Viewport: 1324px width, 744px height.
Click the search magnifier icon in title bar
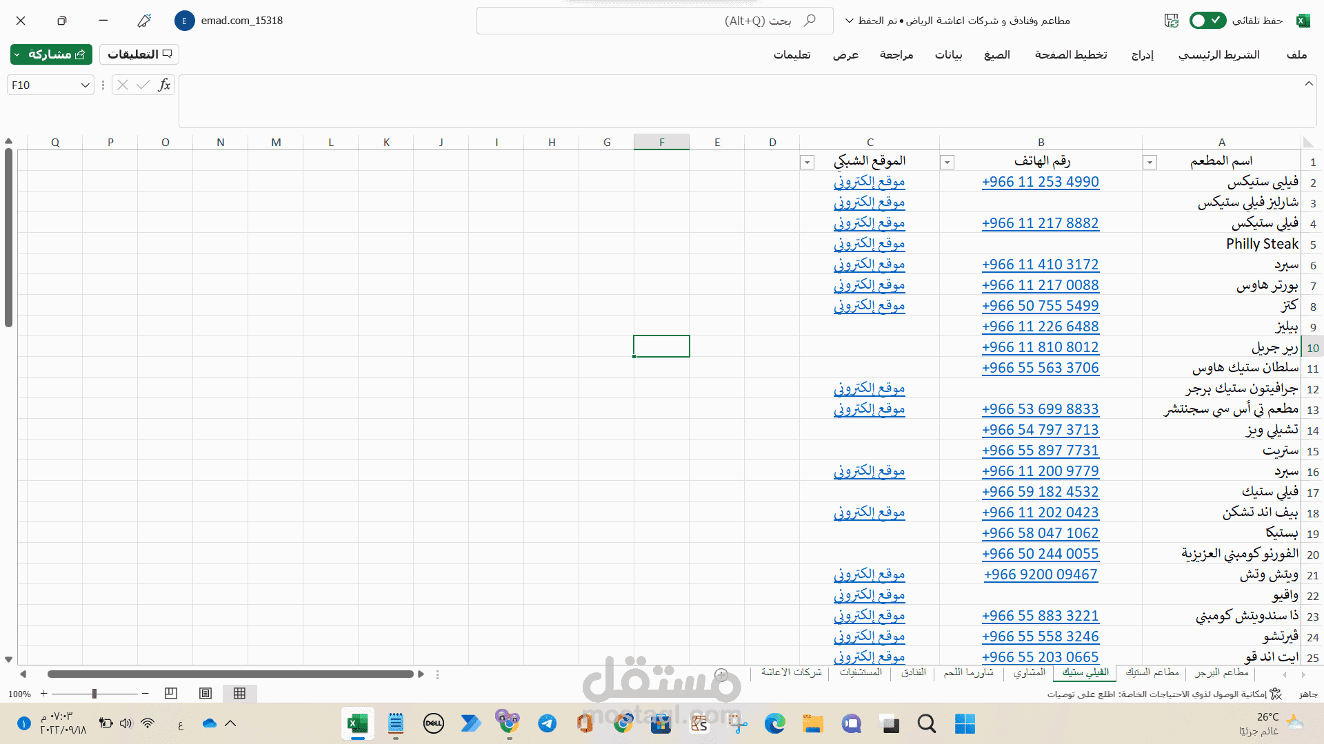click(x=810, y=21)
